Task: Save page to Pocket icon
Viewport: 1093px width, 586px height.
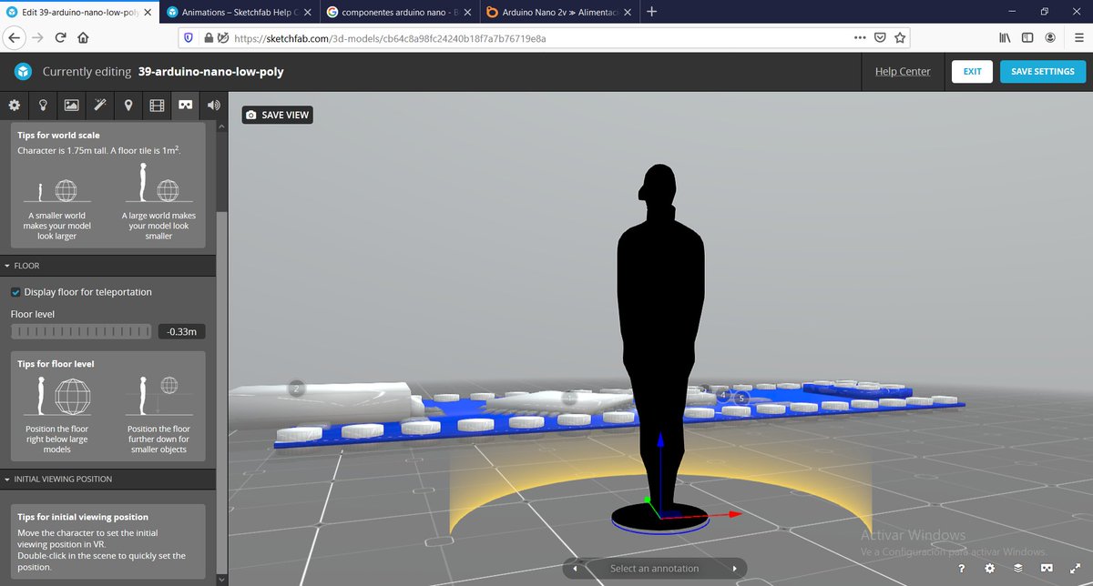Action: tap(880, 38)
